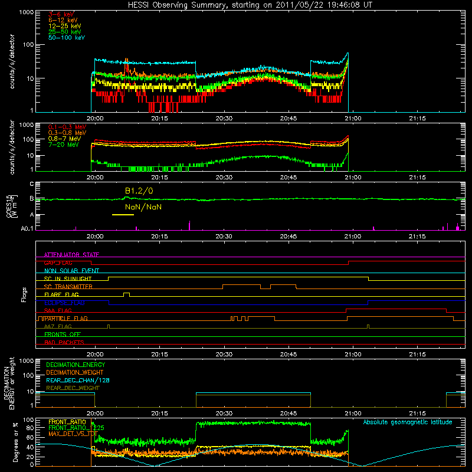Click the 0.1-0.3 MeV legend label

click(x=67, y=127)
